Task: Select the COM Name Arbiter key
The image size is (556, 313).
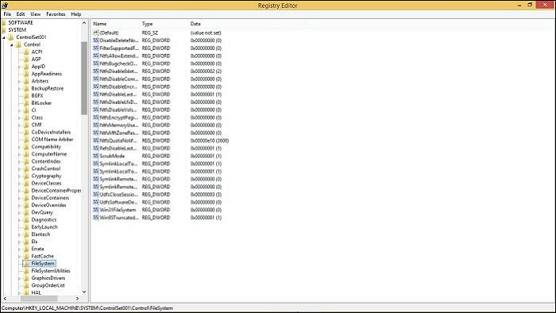Action: tap(52, 139)
